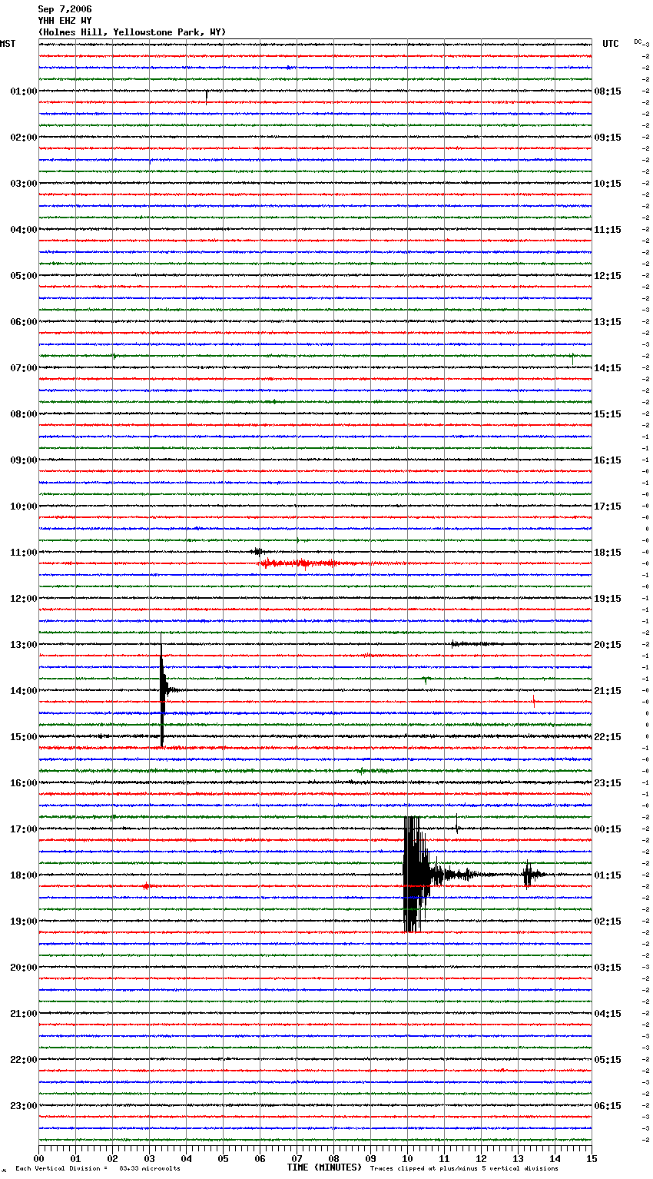This screenshot has height=1179, width=653.
Task: Select the '16:00' MST hour label
Action: [24, 783]
